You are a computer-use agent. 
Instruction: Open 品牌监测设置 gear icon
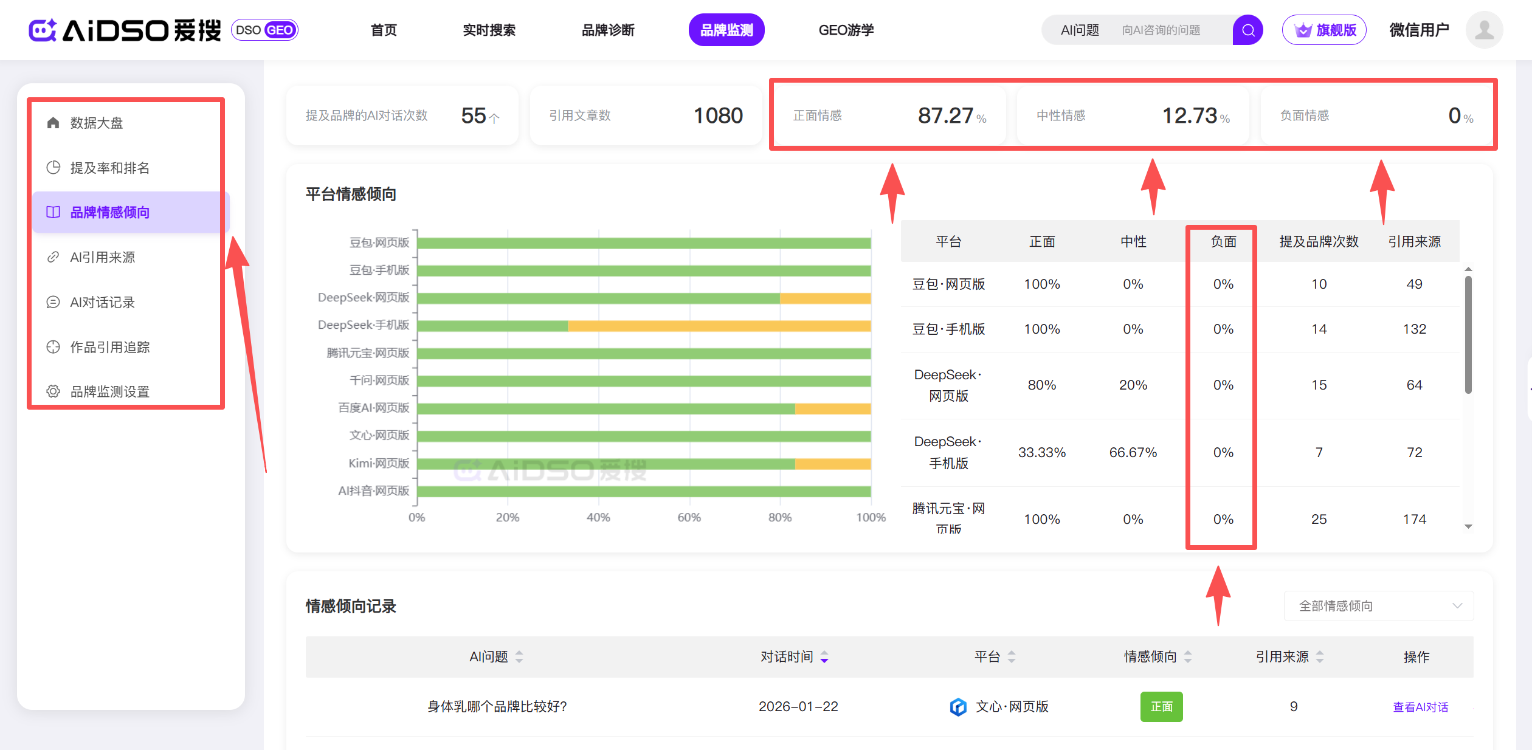53,391
